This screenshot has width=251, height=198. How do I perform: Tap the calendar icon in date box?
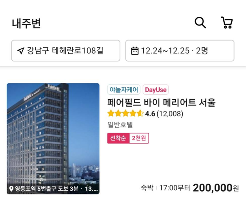point(135,51)
